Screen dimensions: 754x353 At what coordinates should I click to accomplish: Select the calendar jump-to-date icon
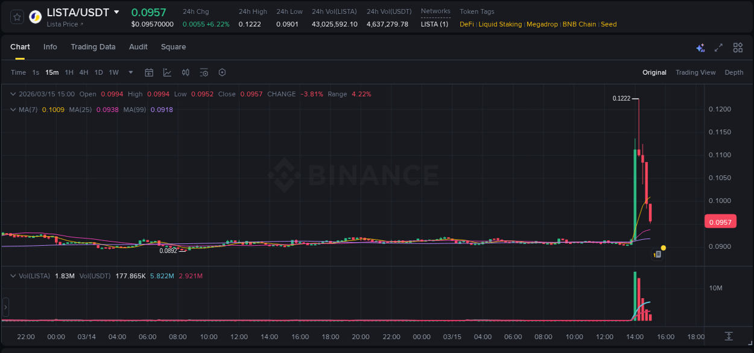149,72
